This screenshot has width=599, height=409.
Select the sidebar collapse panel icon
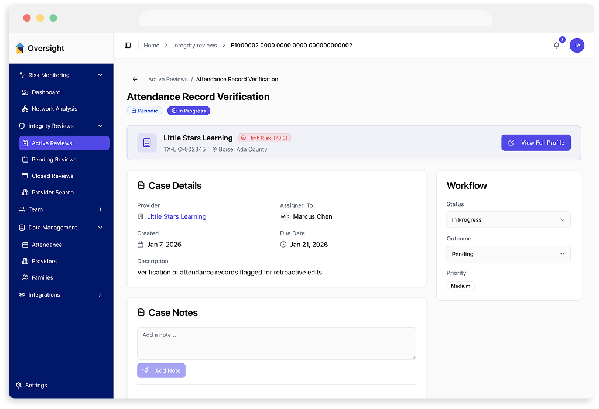click(x=128, y=45)
